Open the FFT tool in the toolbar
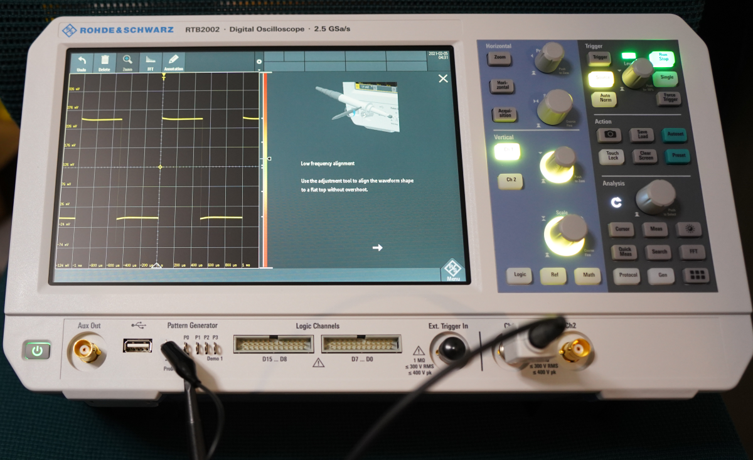This screenshot has width=753, height=460. (x=151, y=62)
